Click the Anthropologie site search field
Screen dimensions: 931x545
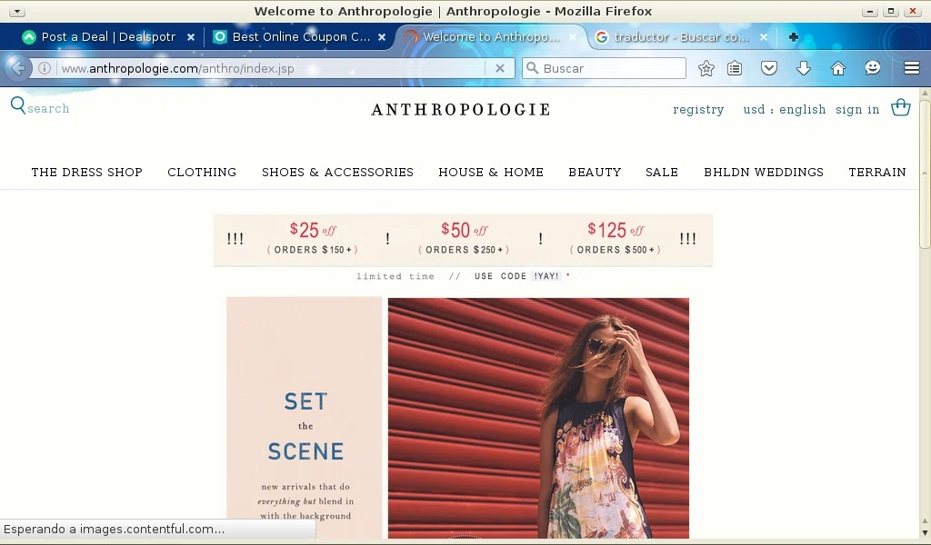tap(48, 108)
